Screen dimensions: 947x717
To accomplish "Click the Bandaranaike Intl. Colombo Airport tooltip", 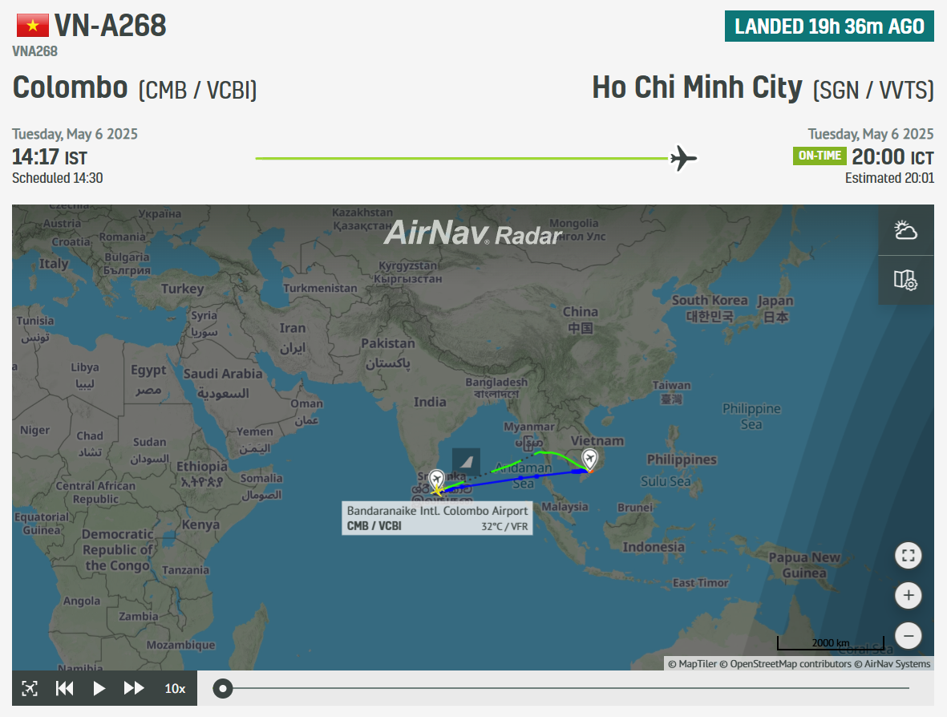I will coord(437,518).
